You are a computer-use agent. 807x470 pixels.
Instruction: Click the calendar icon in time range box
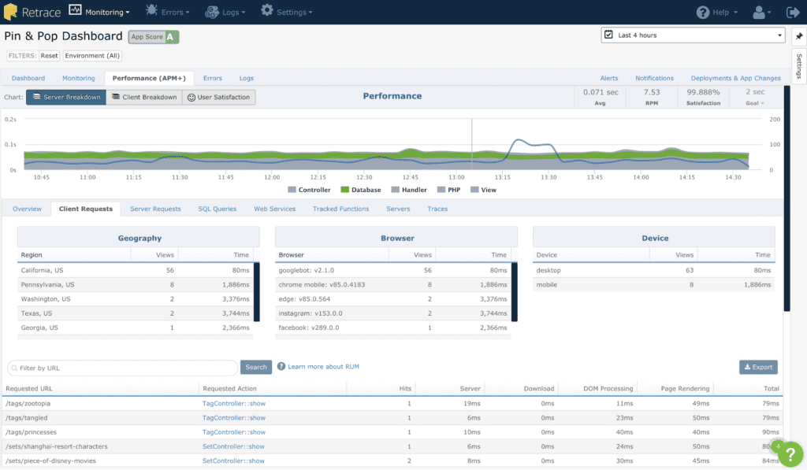tap(608, 35)
